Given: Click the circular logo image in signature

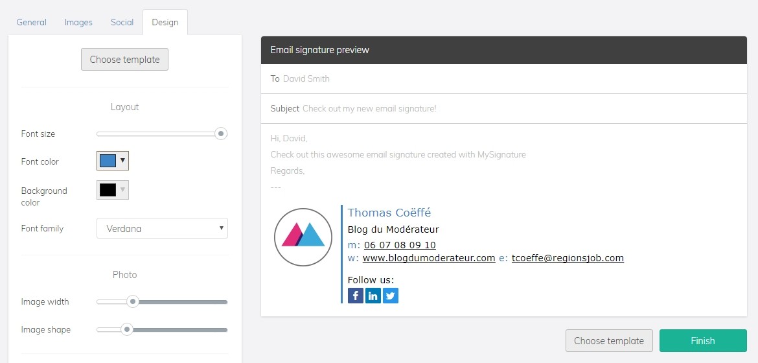Looking at the screenshot, I should [x=303, y=237].
